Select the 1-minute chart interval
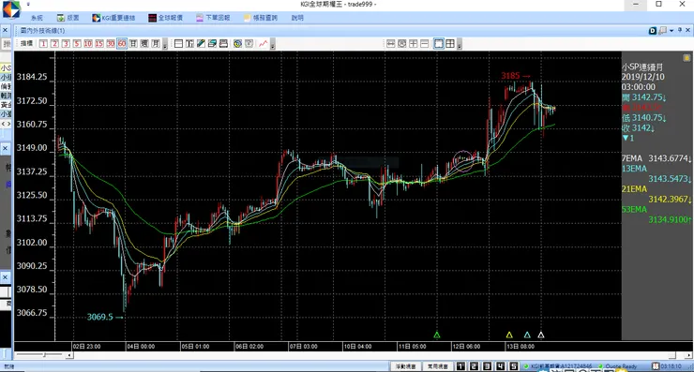The width and height of the screenshot is (694, 372). 43,44
